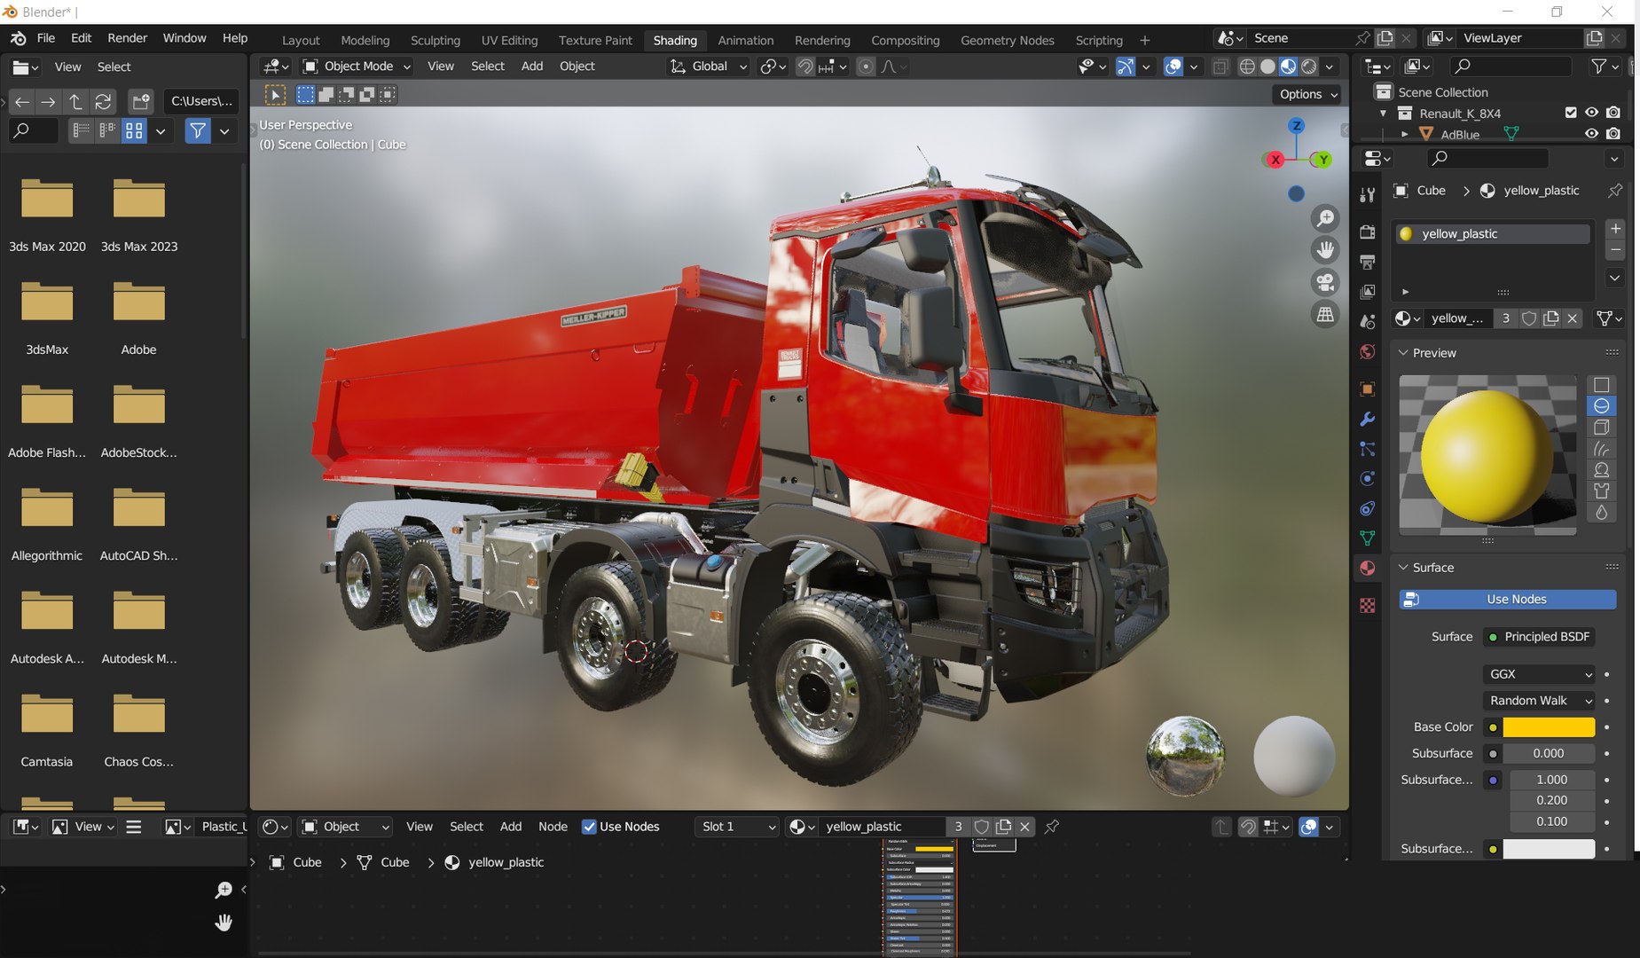
Task: Collapse the Preview panel
Action: tap(1404, 353)
